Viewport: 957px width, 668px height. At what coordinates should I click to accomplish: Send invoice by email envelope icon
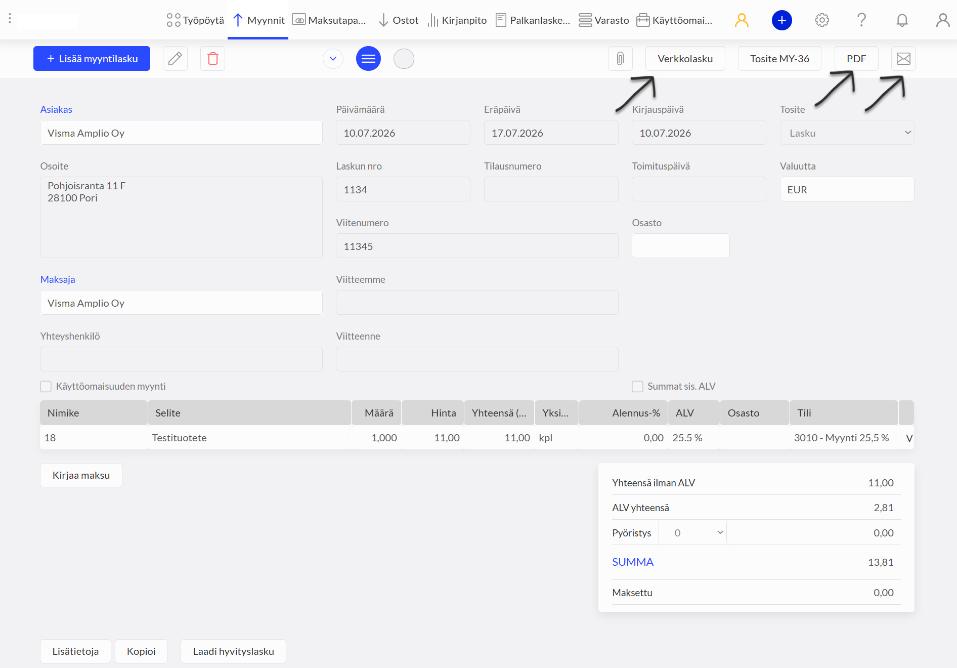point(903,59)
